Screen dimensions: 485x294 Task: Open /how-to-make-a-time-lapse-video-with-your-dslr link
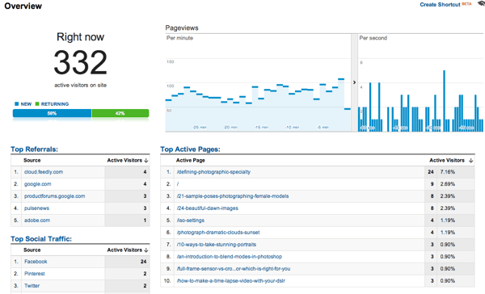point(230,281)
